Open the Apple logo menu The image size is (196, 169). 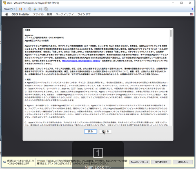(x=7, y=14)
